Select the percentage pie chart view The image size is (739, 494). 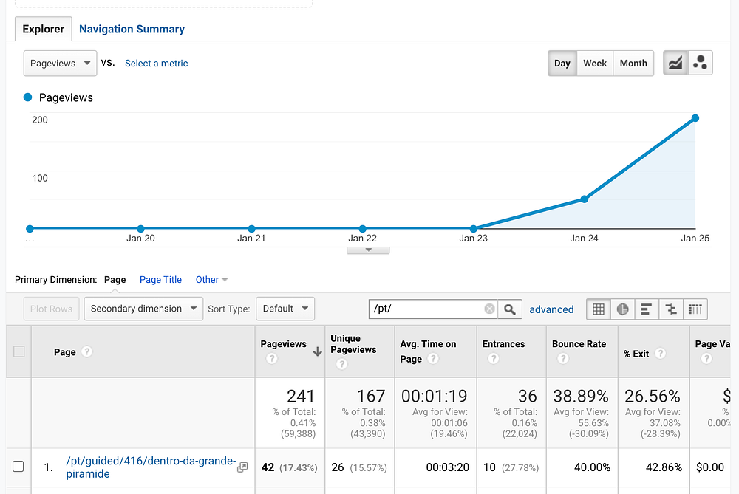pyautogui.click(x=622, y=309)
